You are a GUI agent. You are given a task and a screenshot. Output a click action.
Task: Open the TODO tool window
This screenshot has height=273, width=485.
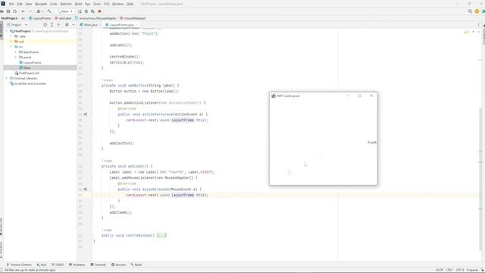pyautogui.click(x=58, y=265)
